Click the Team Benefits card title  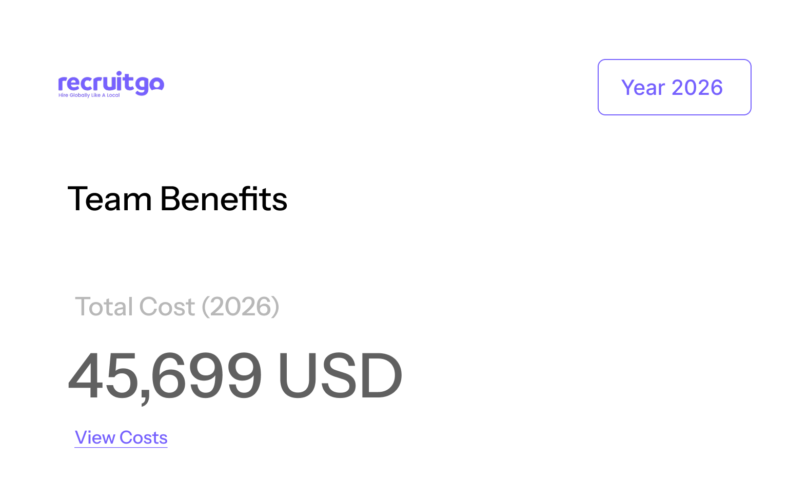click(179, 199)
